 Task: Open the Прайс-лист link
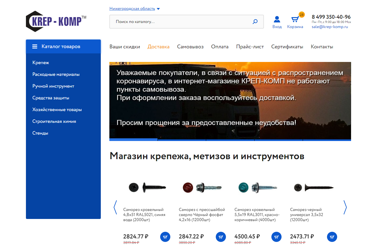[x=250, y=46]
